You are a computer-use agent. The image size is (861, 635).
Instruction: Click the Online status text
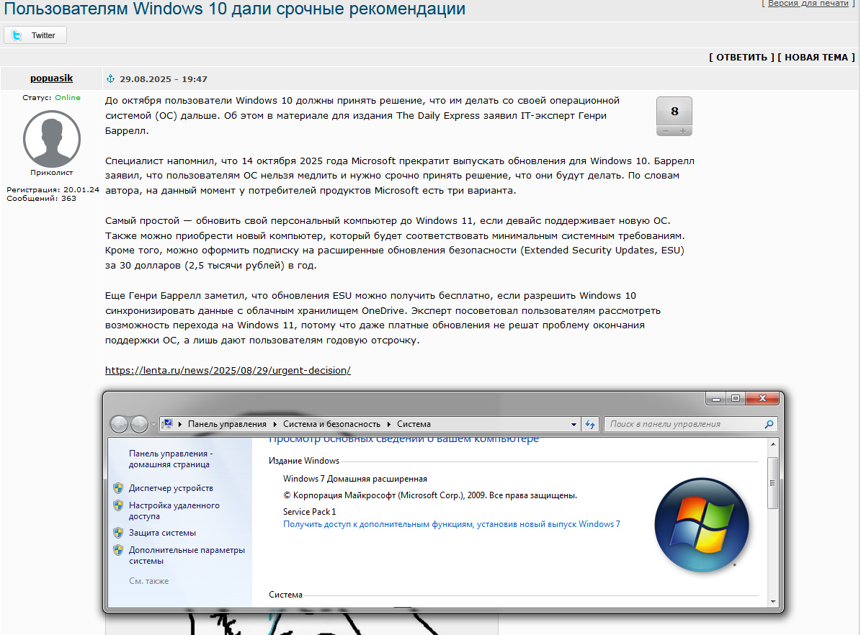(68, 98)
